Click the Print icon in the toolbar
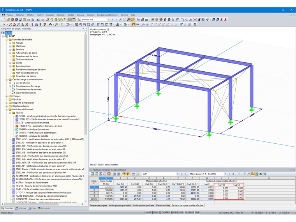This screenshot has width=296, height=222. pyautogui.click(x=28, y=19)
